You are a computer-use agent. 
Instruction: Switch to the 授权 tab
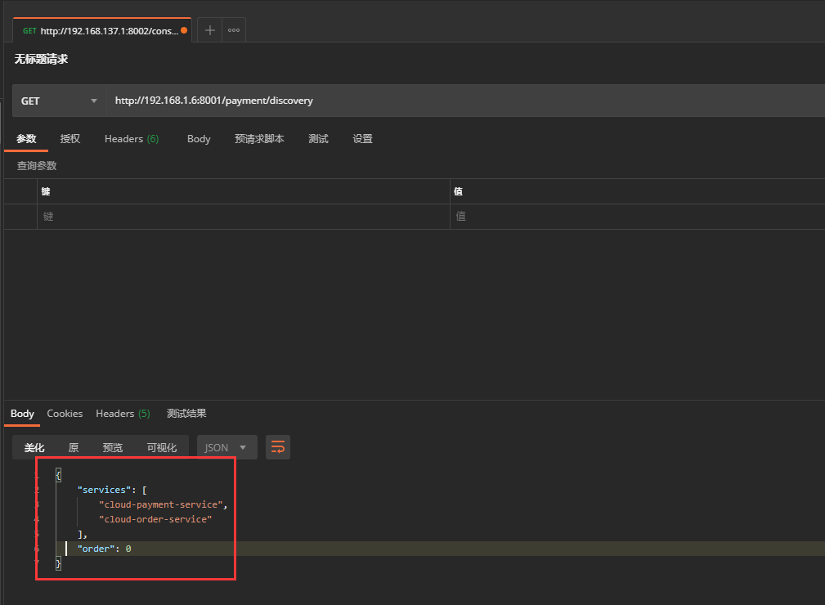(x=70, y=139)
